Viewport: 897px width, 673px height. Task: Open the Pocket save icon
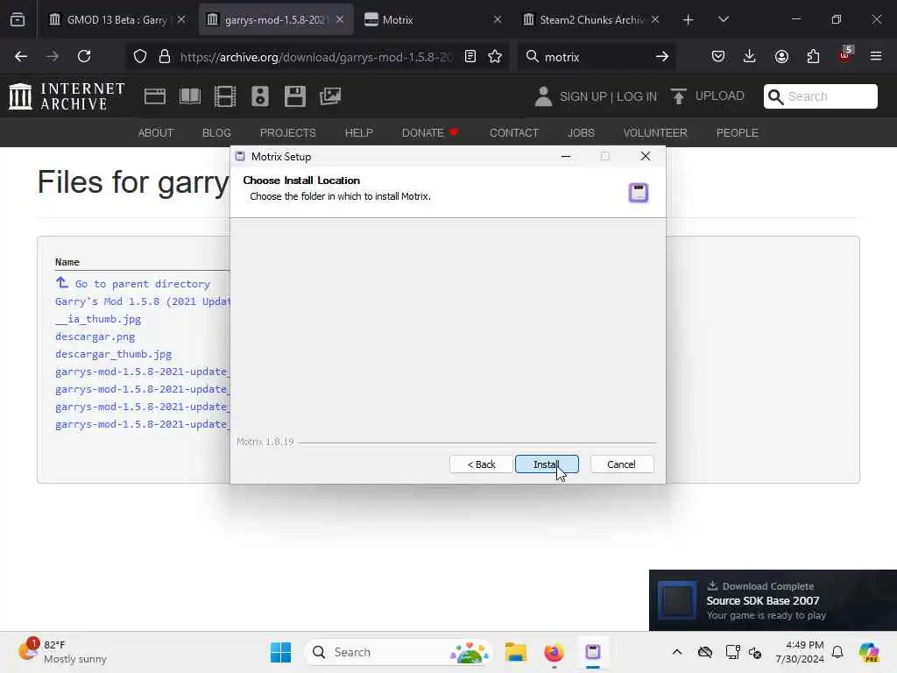click(x=718, y=56)
